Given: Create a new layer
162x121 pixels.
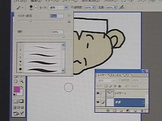Looking at the screenshot, I should (135, 111).
